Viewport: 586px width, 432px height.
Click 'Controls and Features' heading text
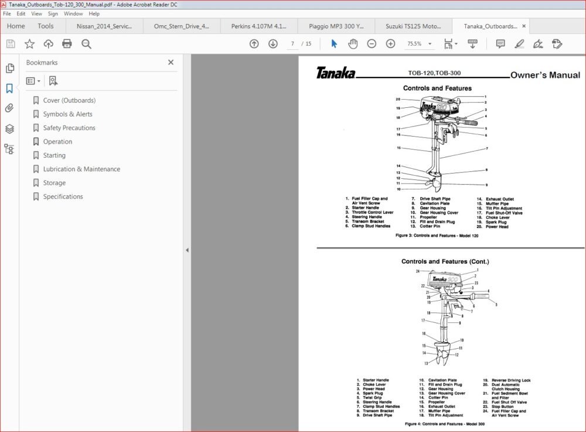(437, 88)
